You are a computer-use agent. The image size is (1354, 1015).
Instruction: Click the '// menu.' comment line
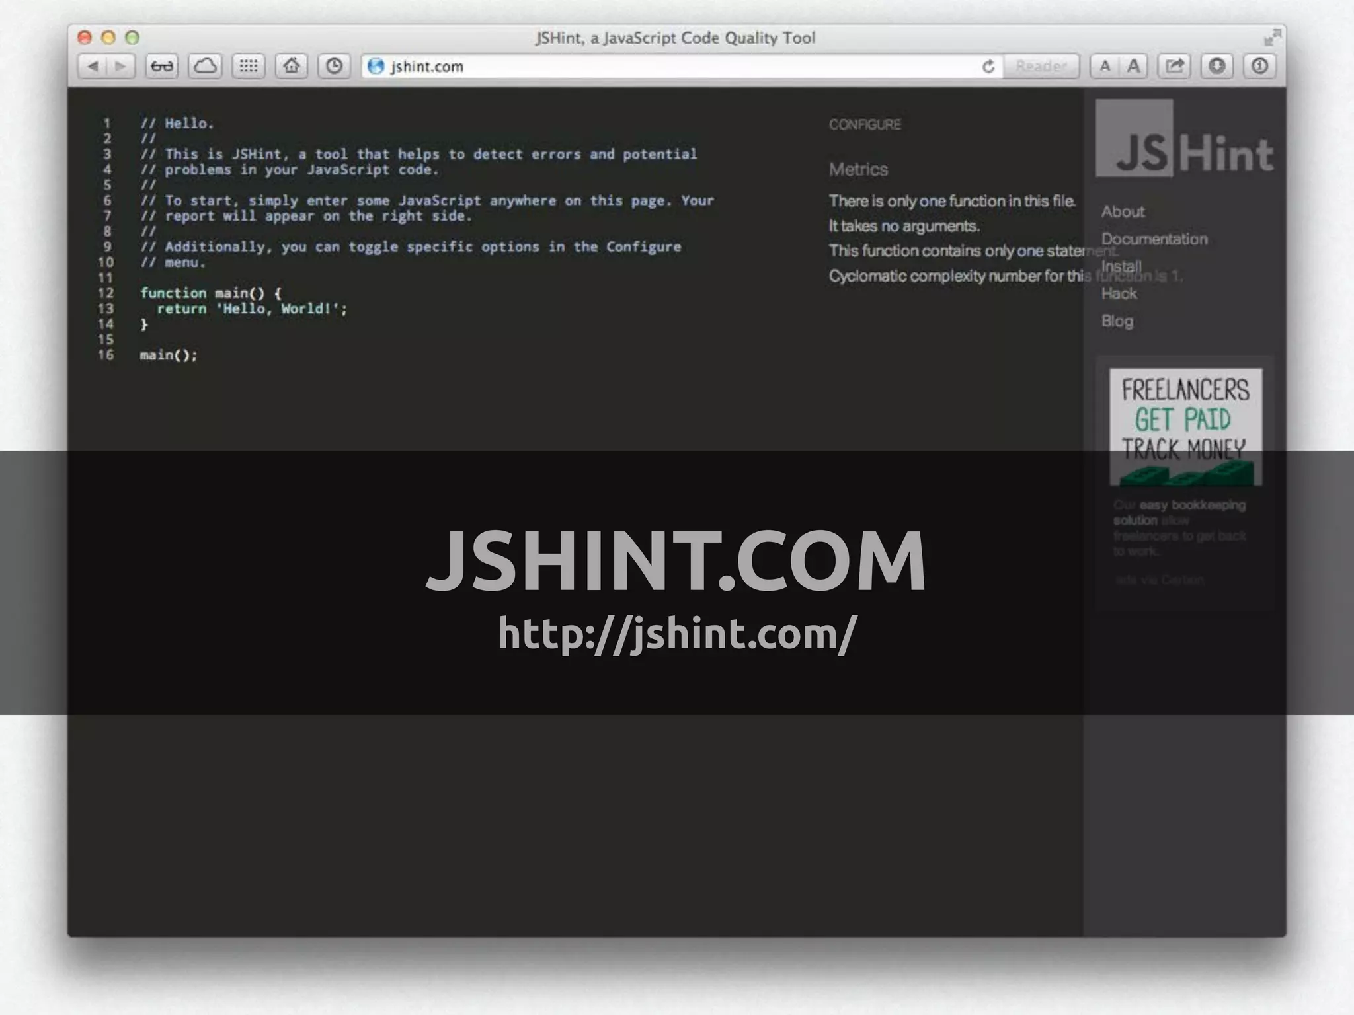173,262
